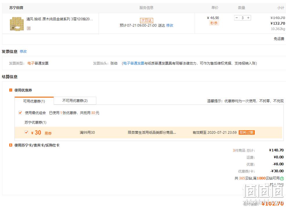Increase the tissue quantity with plus button
This screenshot has height=207, width=286.
click(x=248, y=18)
